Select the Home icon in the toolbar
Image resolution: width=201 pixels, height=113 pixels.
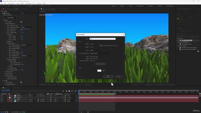tap(2, 6)
